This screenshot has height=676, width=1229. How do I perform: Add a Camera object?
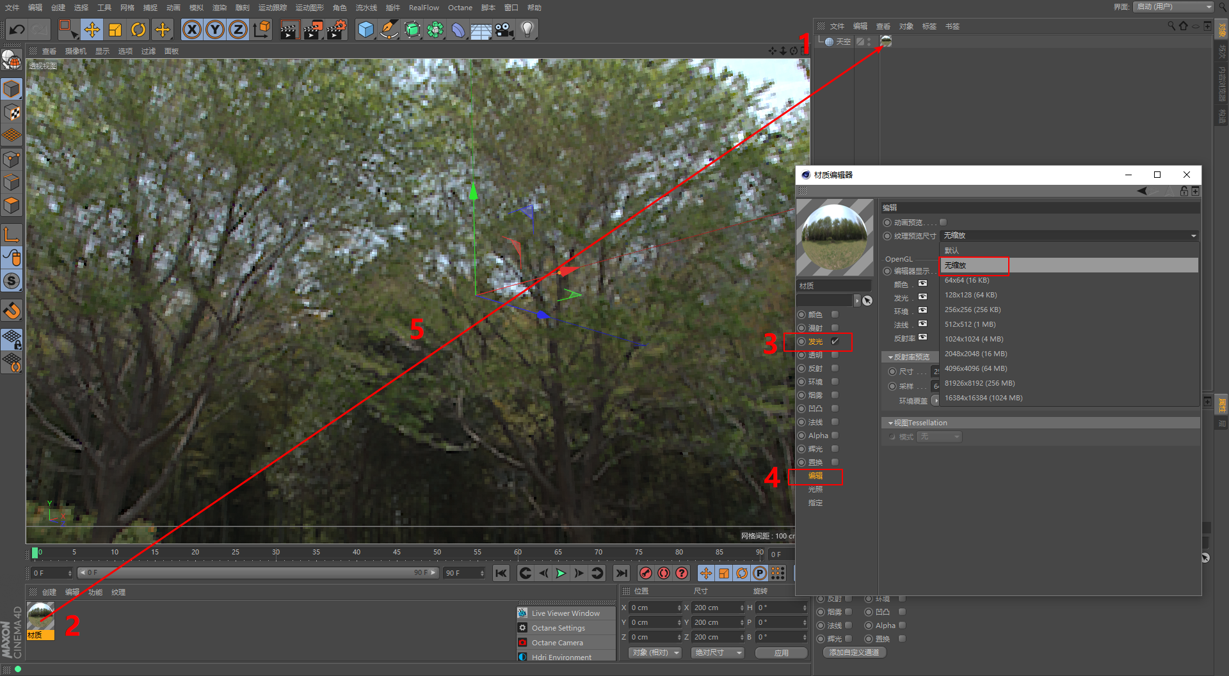(x=504, y=29)
